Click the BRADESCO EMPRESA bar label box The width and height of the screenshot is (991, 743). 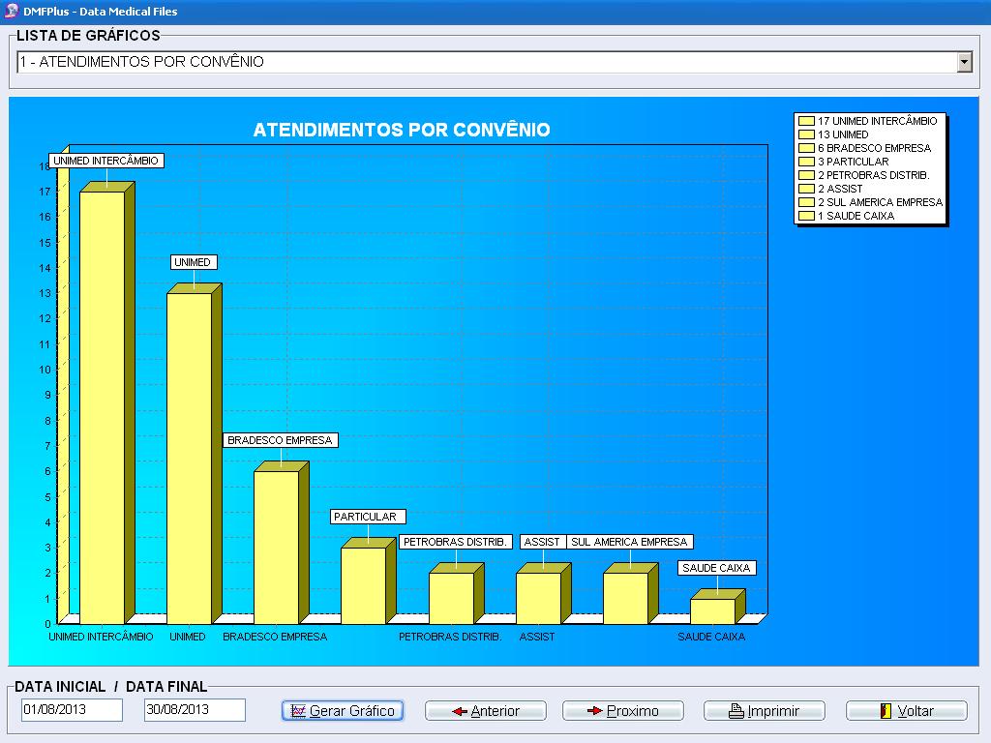point(280,440)
